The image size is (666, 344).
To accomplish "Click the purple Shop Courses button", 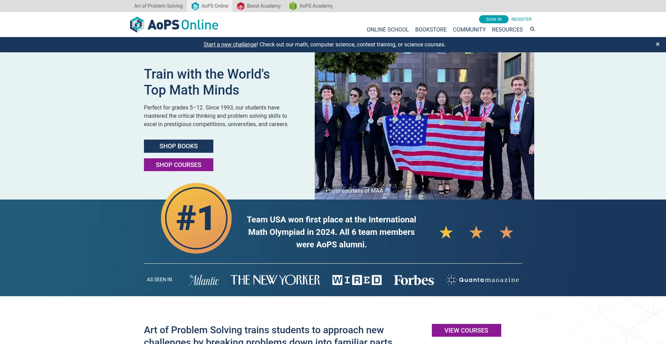I will click(179, 165).
